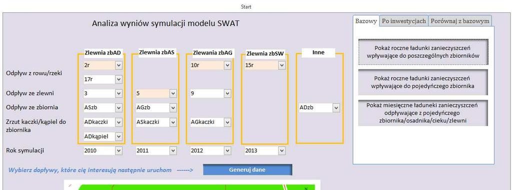Screen dimensions: 512x190
Task: Open the AGzb dropdown arrow
Action: [173, 108]
